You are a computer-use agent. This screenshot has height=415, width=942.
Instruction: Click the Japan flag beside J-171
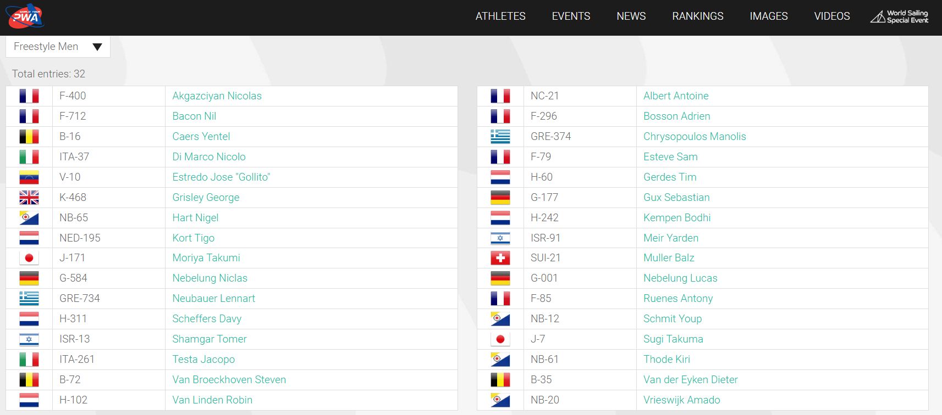pos(29,258)
